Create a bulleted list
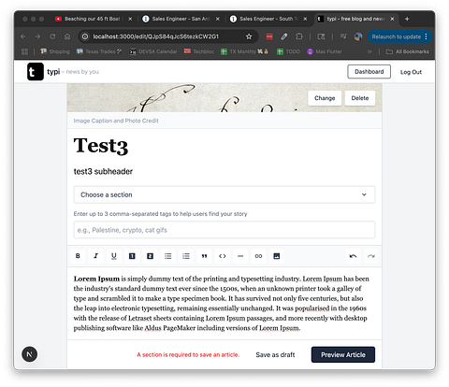This screenshot has width=449, height=387. tap(168, 256)
